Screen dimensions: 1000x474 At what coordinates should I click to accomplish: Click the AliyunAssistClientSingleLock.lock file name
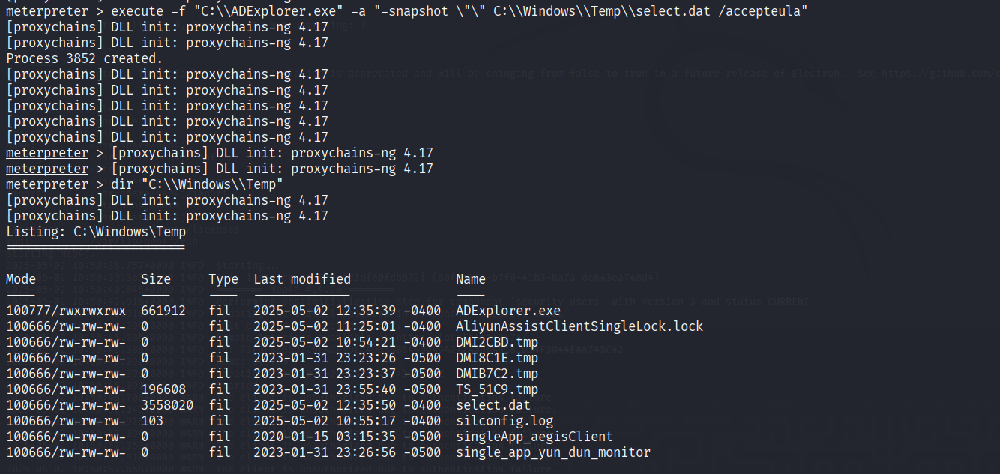click(579, 326)
